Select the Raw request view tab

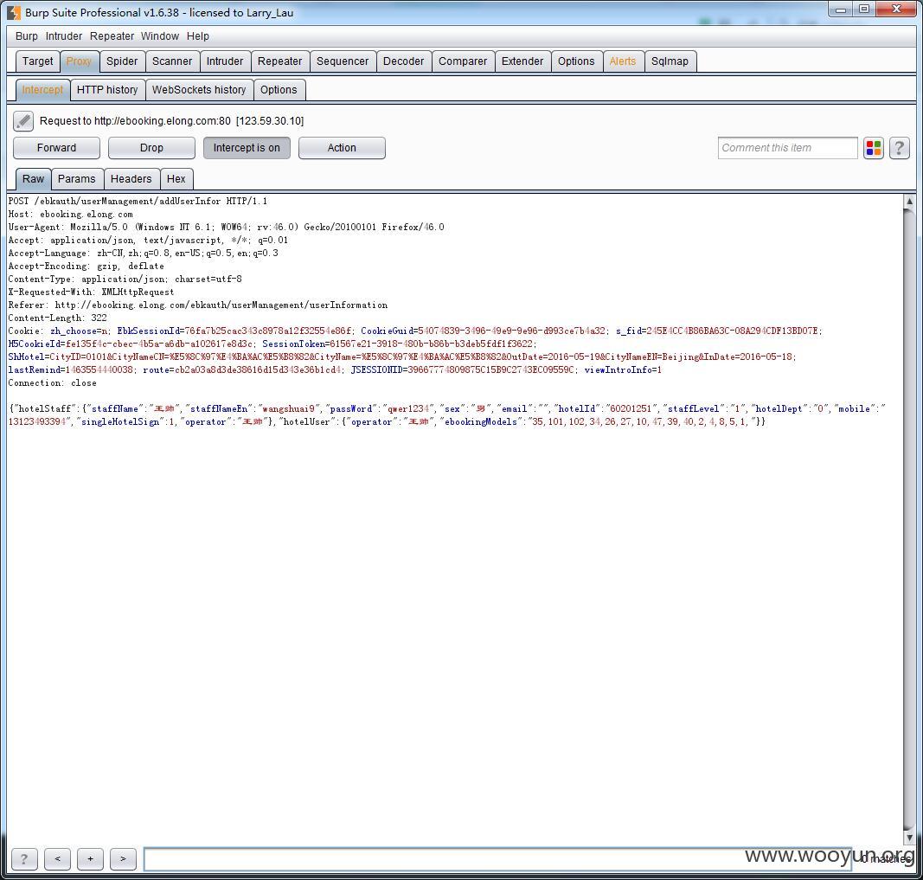click(x=33, y=179)
